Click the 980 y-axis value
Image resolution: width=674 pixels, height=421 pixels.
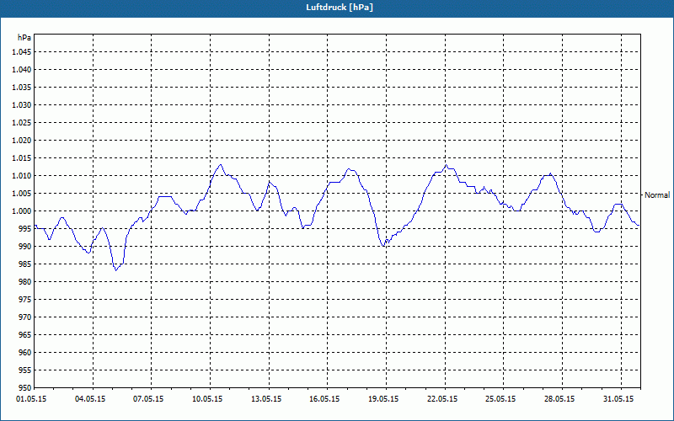[x=25, y=282]
